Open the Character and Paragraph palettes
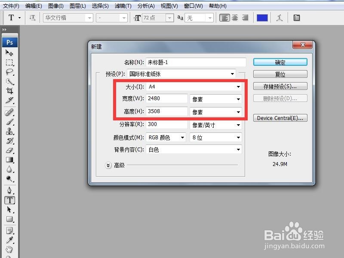The height and width of the screenshot is (258, 344). pyautogui.click(x=297, y=18)
